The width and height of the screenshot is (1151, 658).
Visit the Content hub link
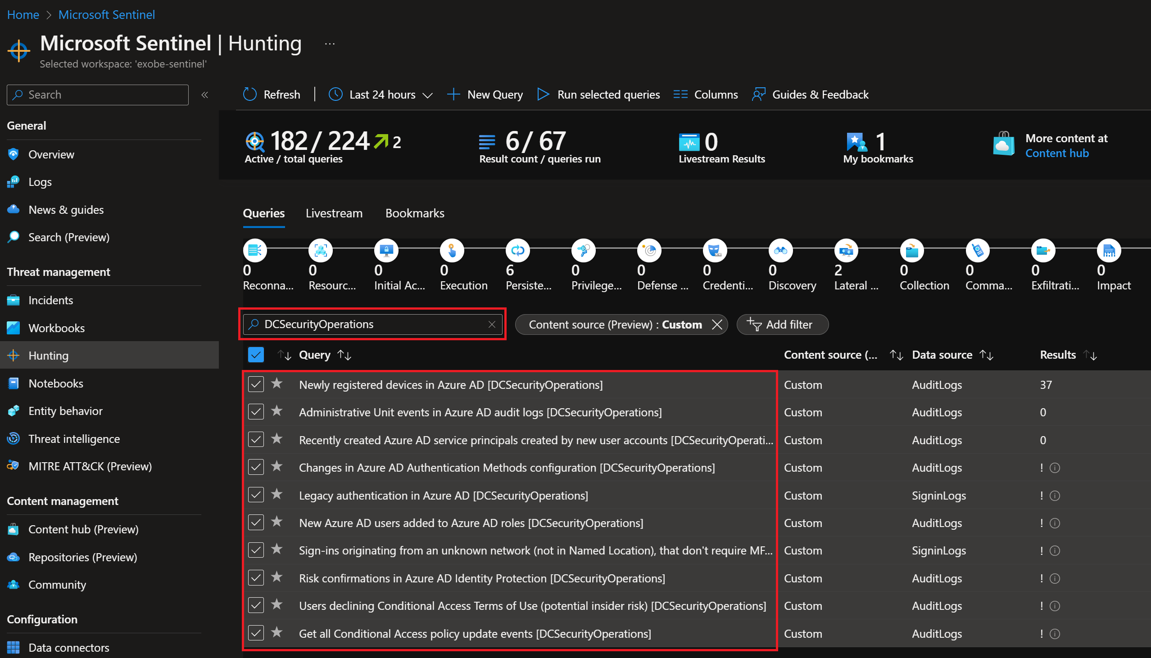1057,153
